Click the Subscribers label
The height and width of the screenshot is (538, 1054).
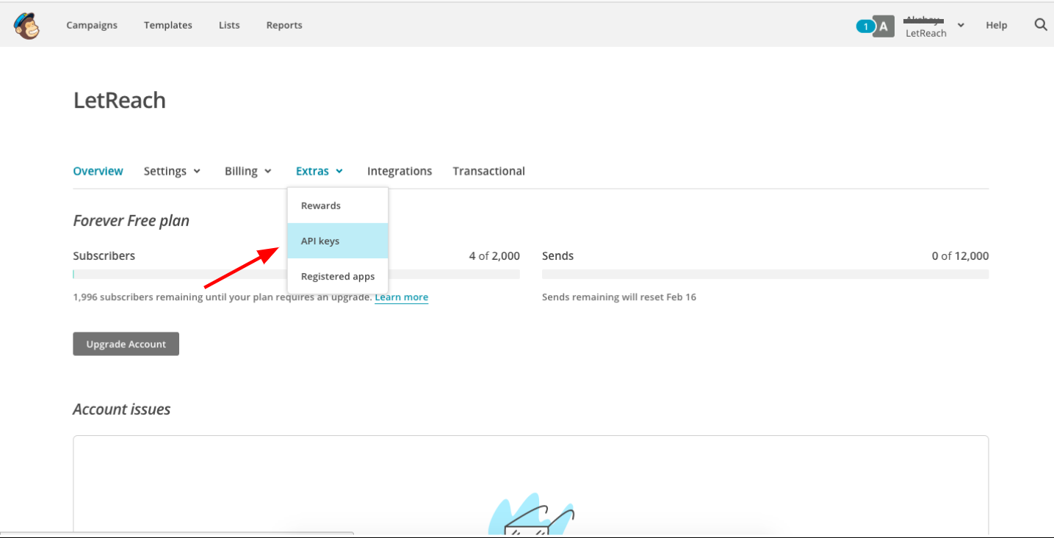point(104,256)
